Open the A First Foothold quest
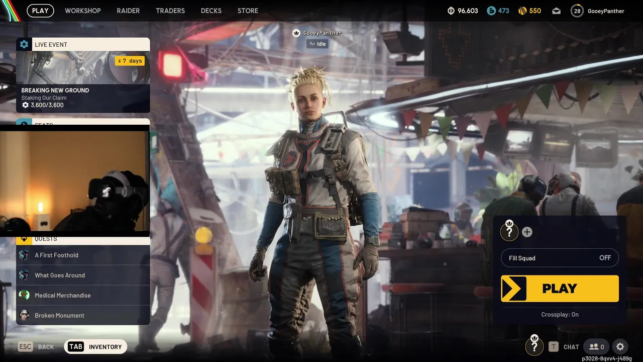The image size is (643, 362). [83, 255]
